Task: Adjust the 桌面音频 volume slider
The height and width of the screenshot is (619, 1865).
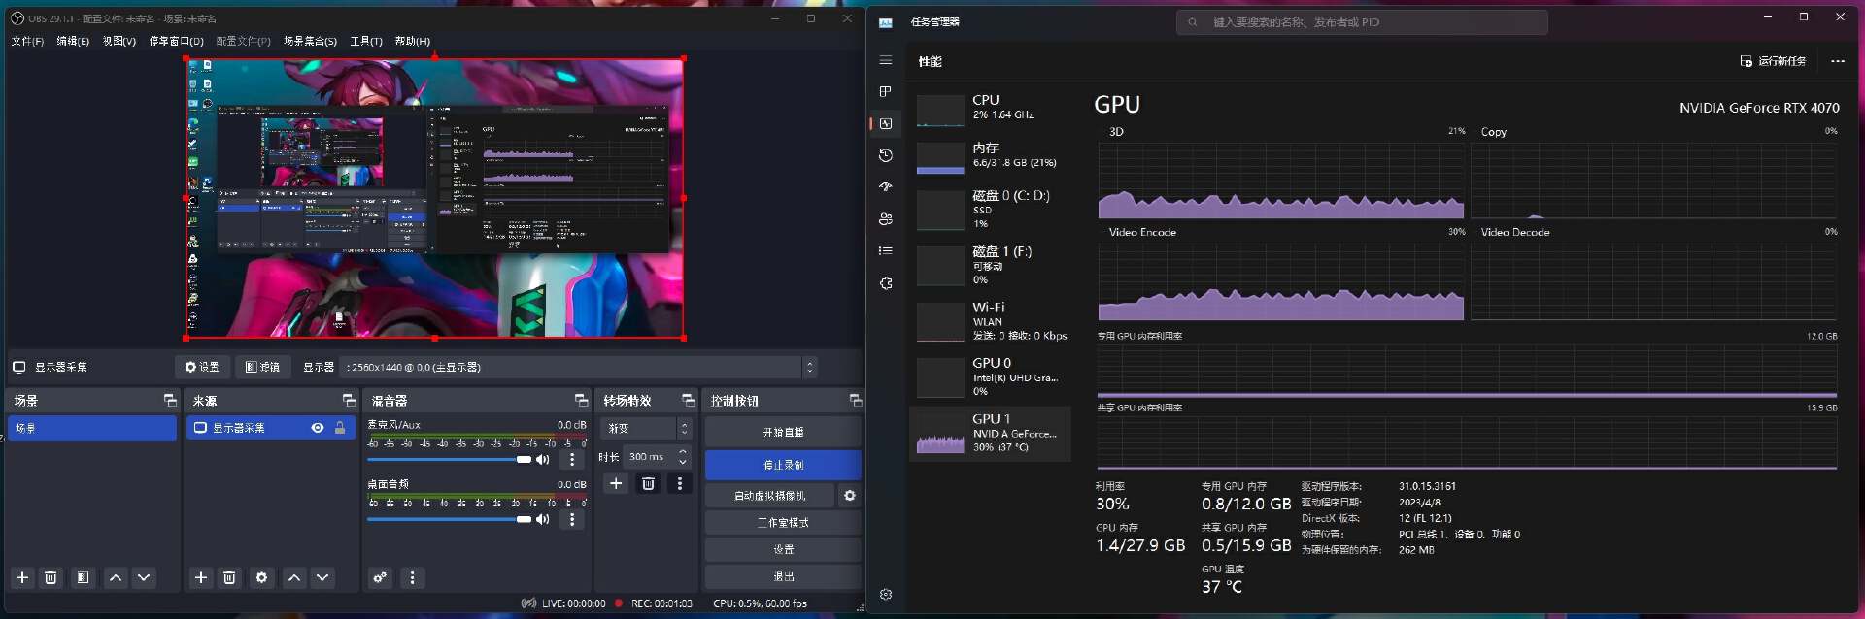Action: [450, 519]
